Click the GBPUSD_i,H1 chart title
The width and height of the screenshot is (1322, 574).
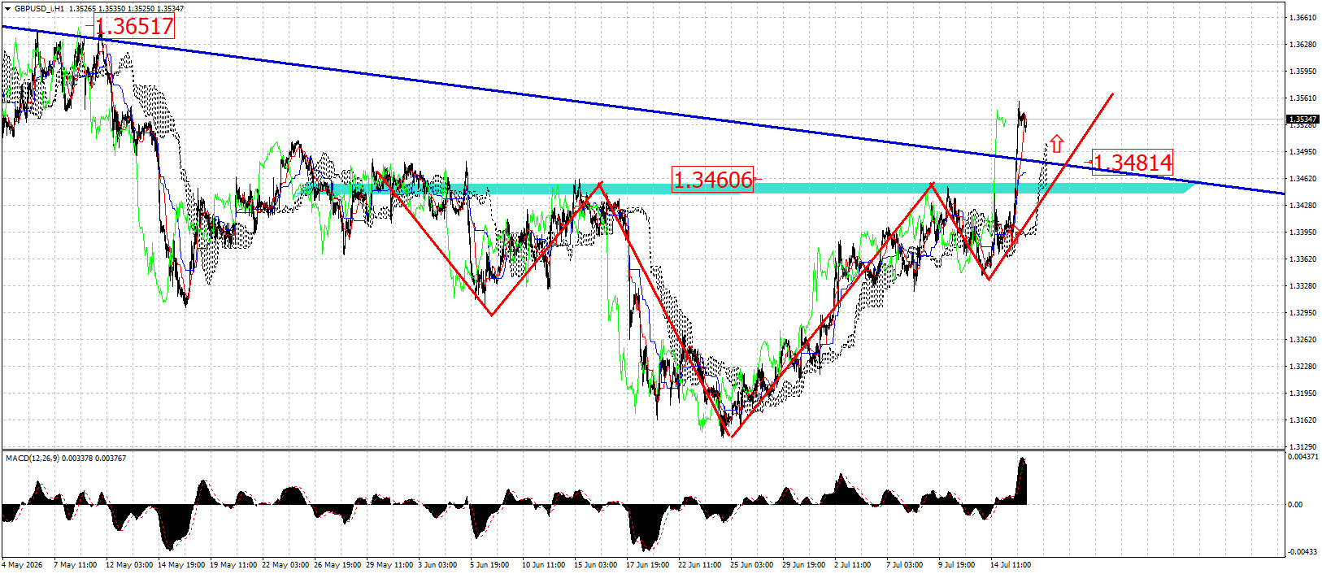coord(40,9)
